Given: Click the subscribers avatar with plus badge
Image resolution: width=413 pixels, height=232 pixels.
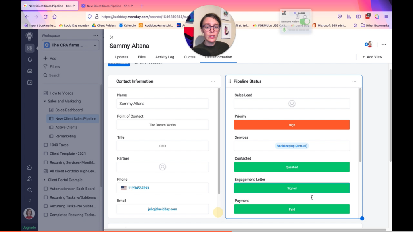Looking at the screenshot, I should [369, 44].
